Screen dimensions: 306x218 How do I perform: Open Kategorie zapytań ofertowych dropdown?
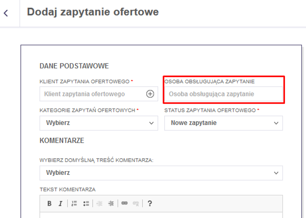click(x=99, y=123)
